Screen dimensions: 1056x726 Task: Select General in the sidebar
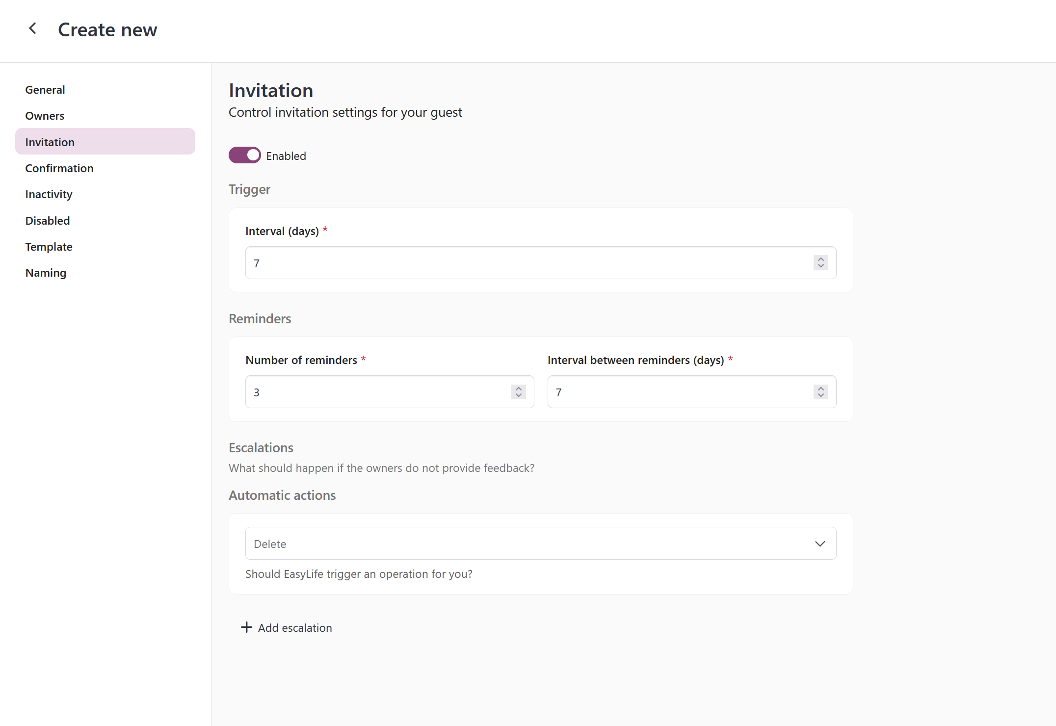45,89
